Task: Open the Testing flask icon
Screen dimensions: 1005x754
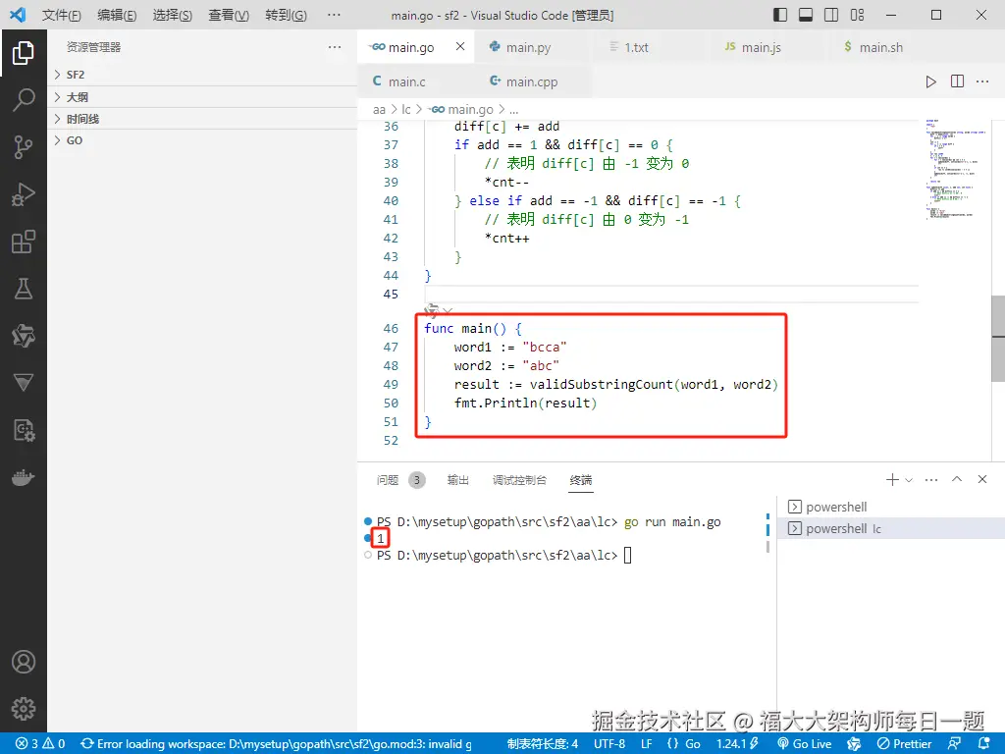Action: 24,289
